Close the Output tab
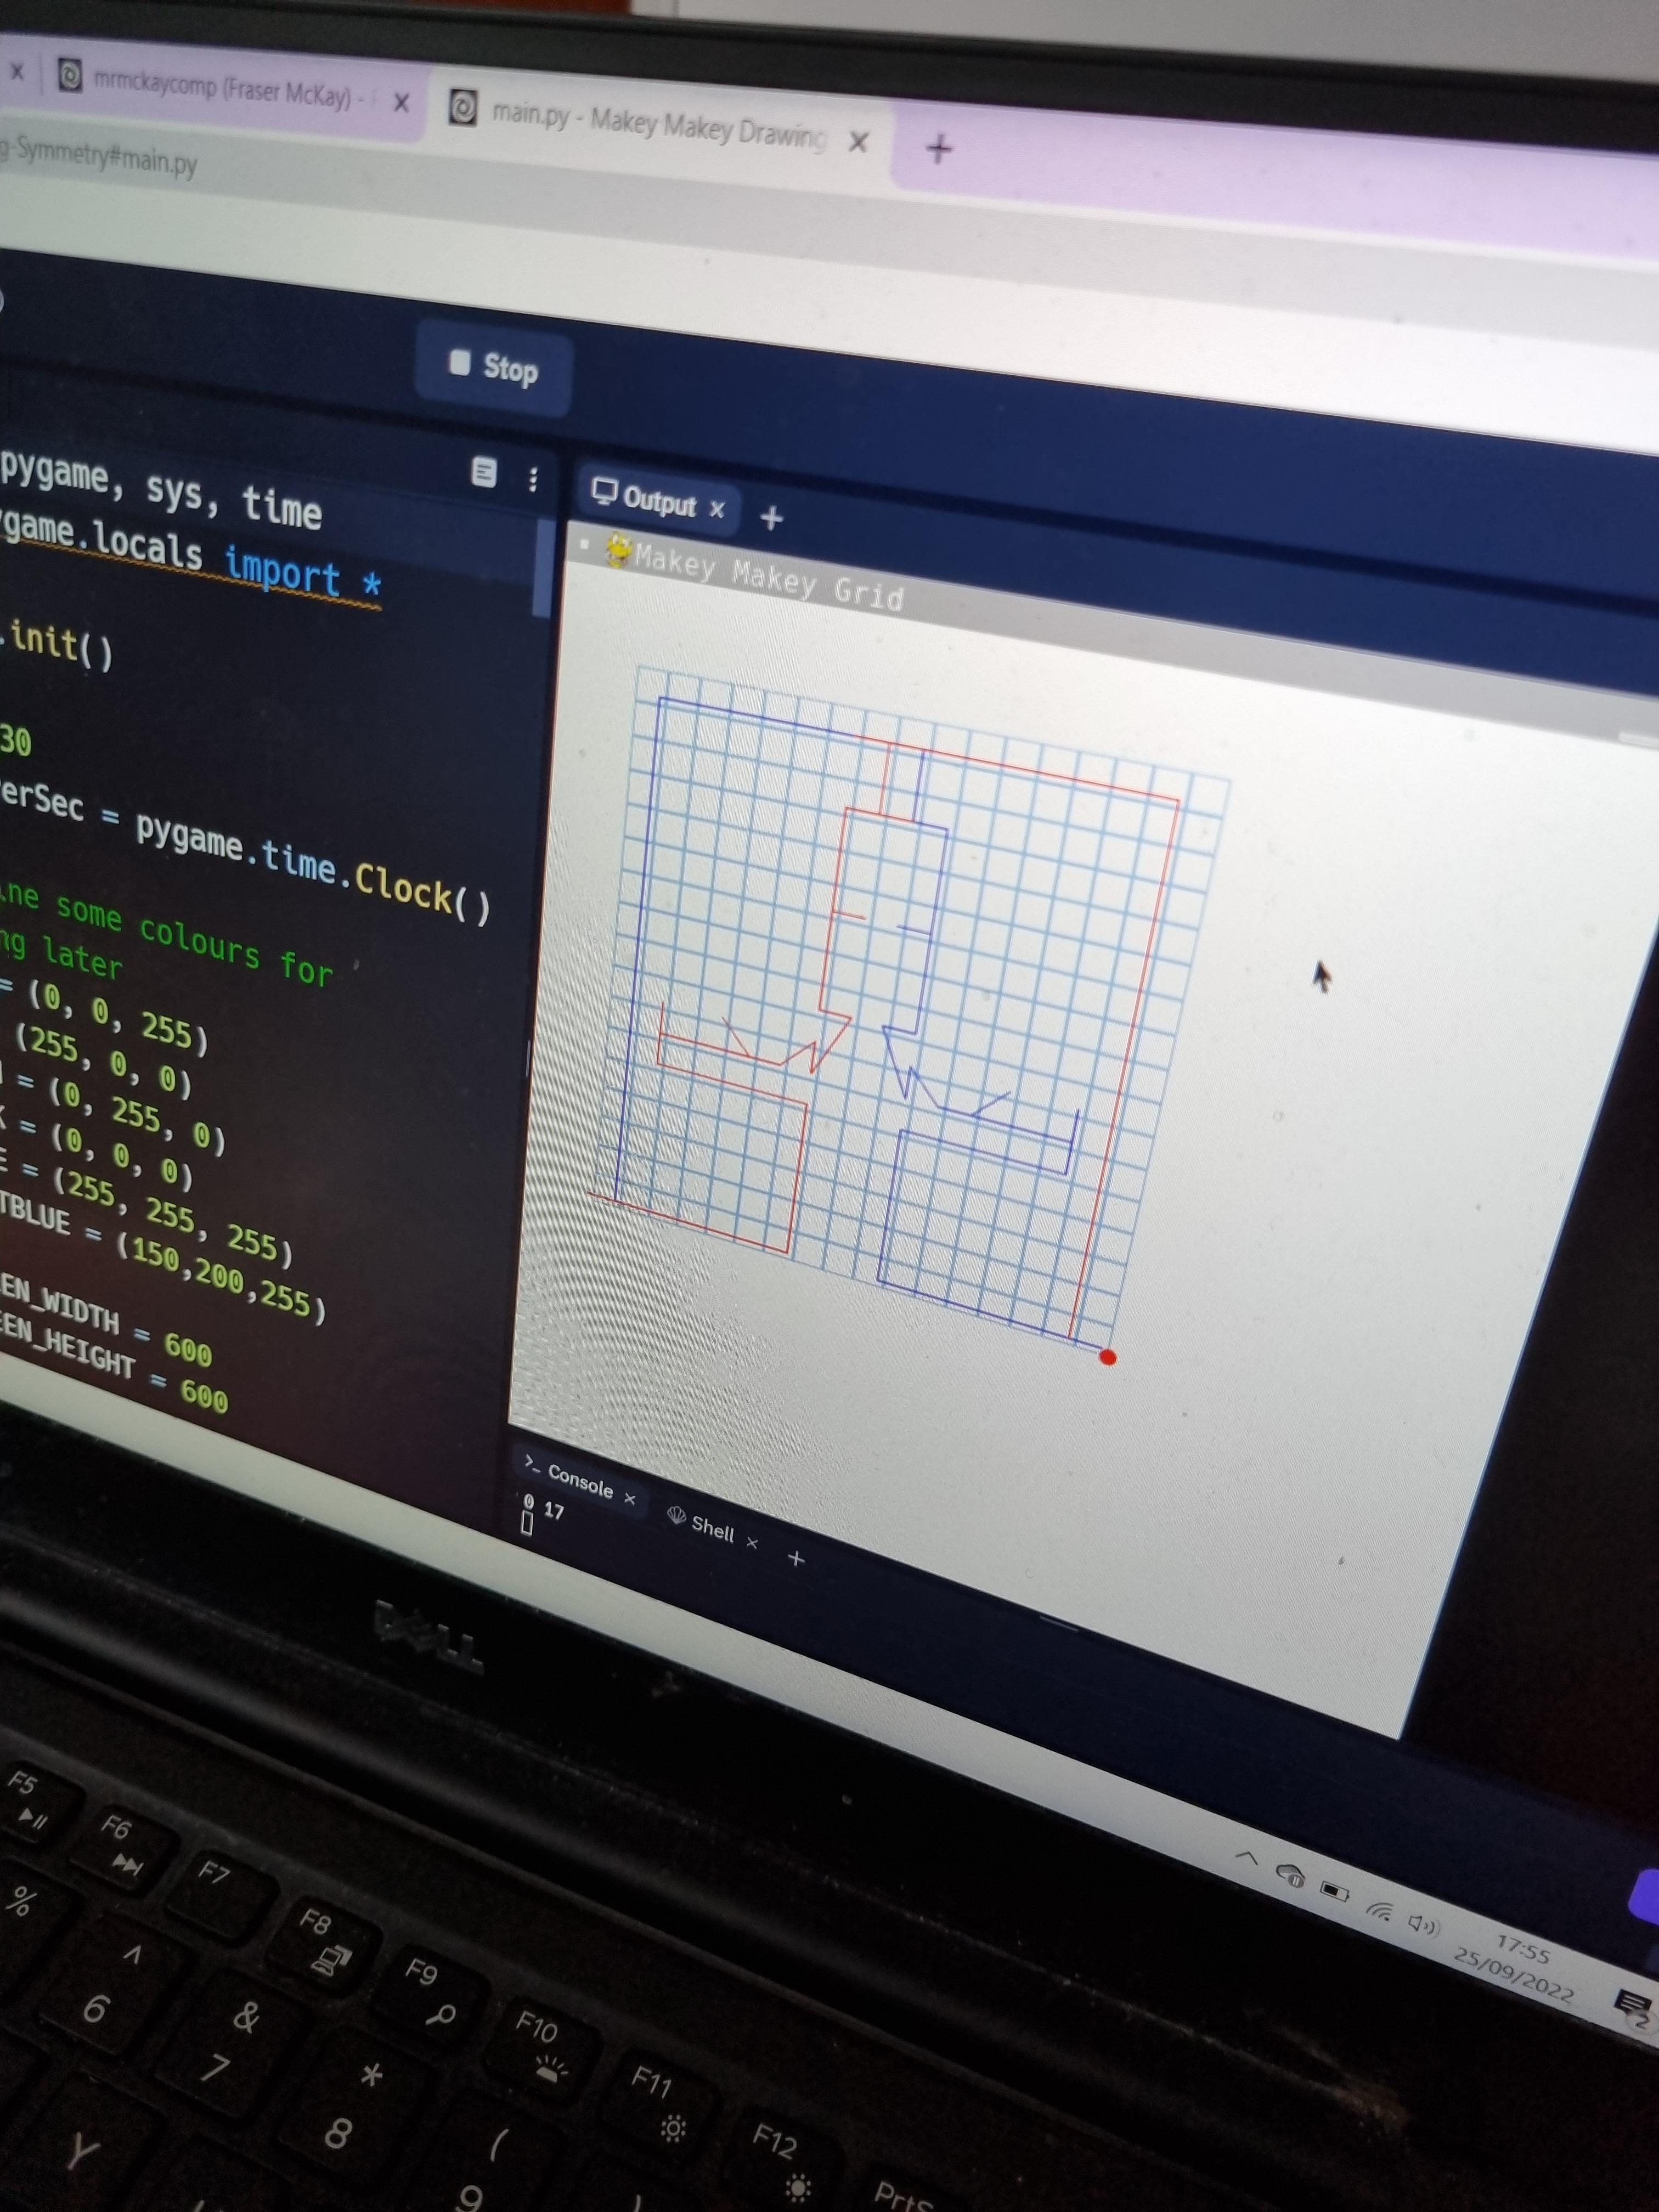 717,509
